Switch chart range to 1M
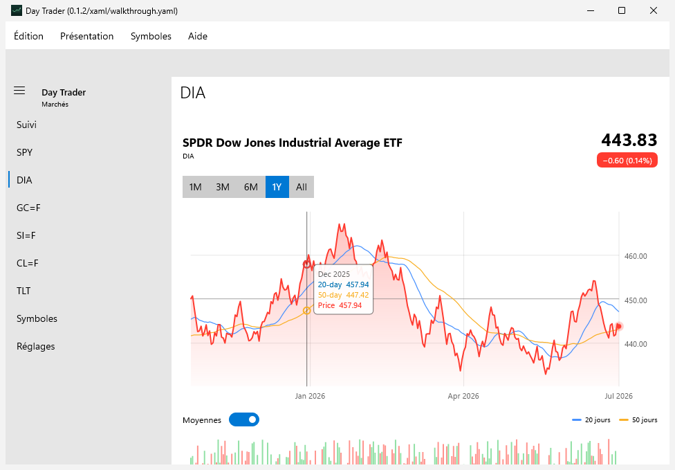The width and height of the screenshot is (675, 470). coord(196,187)
